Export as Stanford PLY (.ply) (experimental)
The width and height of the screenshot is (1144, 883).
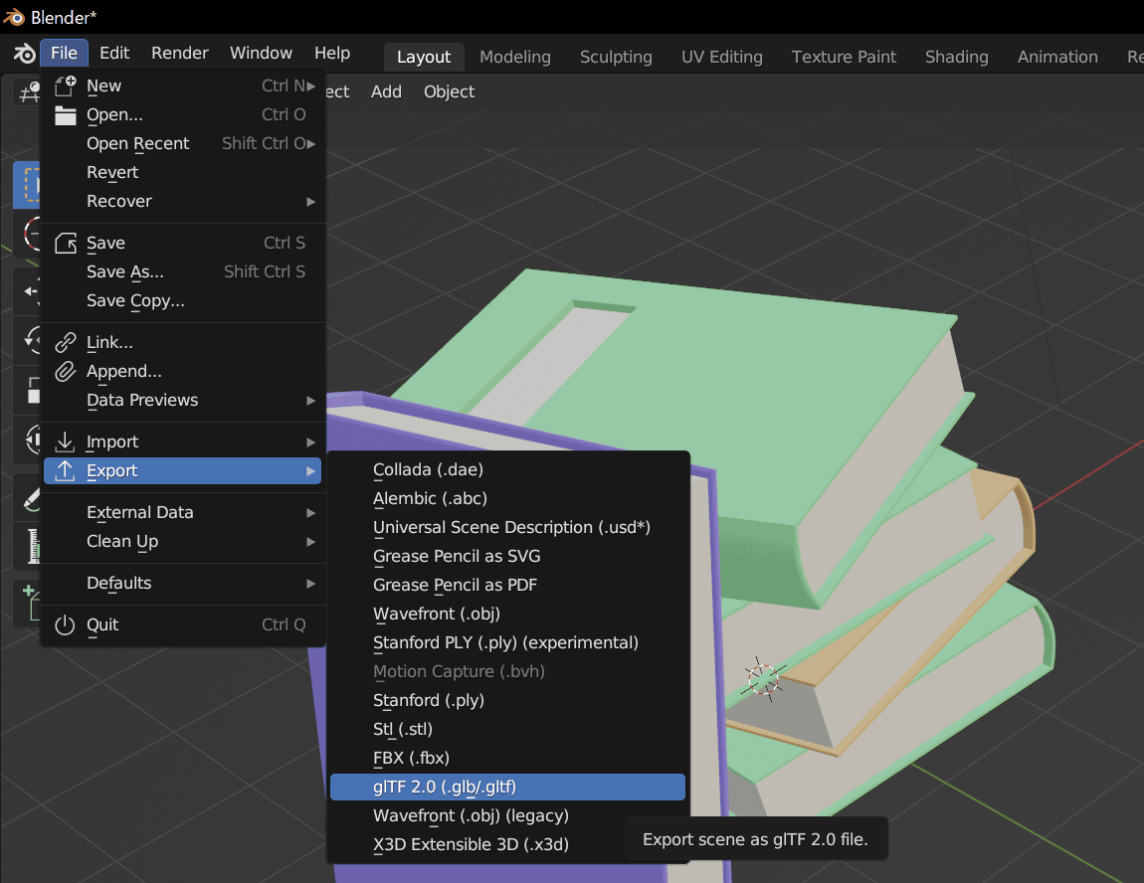coord(507,642)
